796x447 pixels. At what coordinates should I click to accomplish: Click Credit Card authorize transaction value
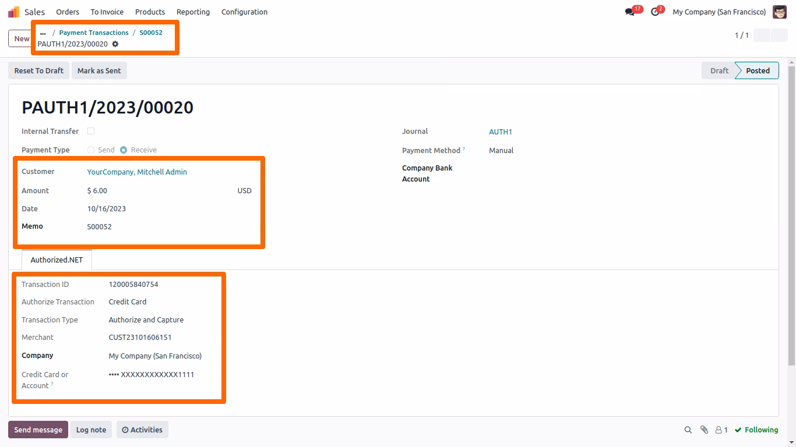pyautogui.click(x=128, y=302)
